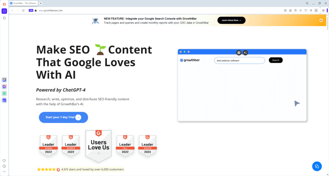
Task: Click the demo Search button
Action: click(275, 60)
